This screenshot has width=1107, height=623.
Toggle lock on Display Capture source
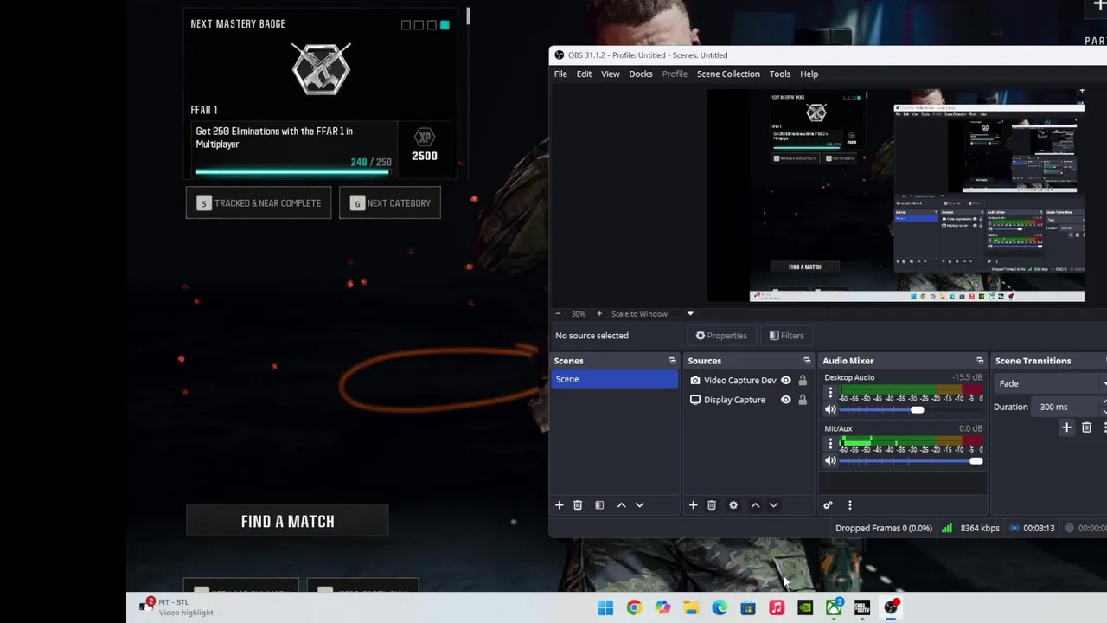[803, 400]
